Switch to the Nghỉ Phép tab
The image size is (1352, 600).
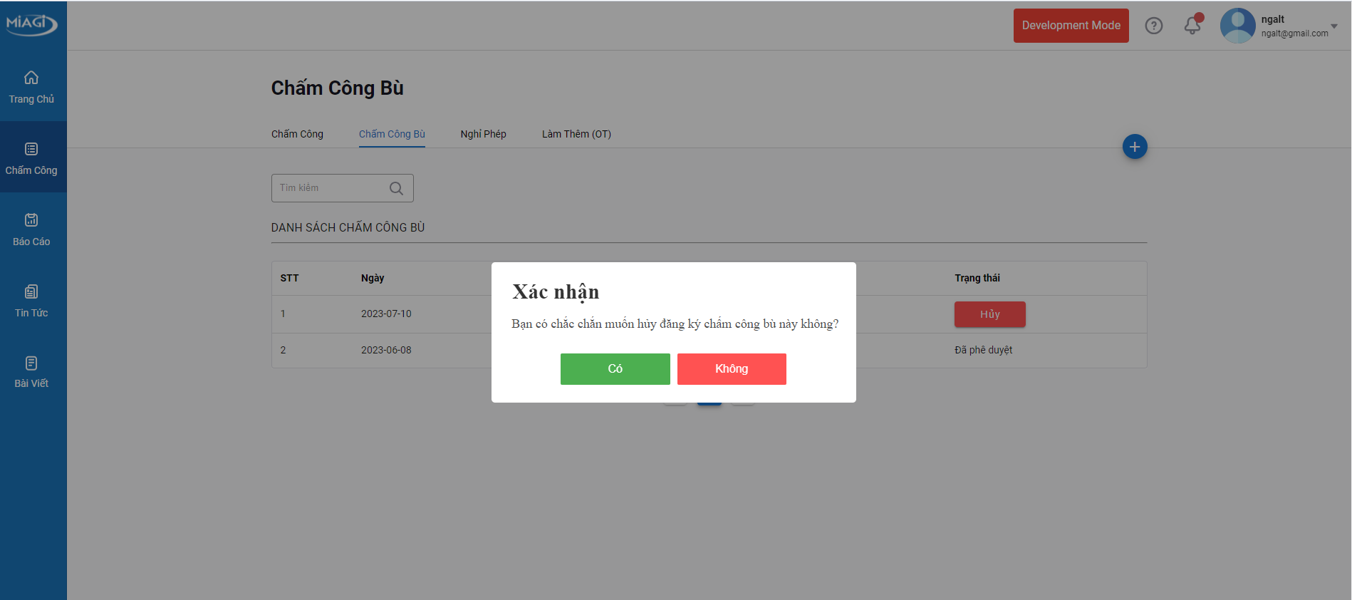483,134
